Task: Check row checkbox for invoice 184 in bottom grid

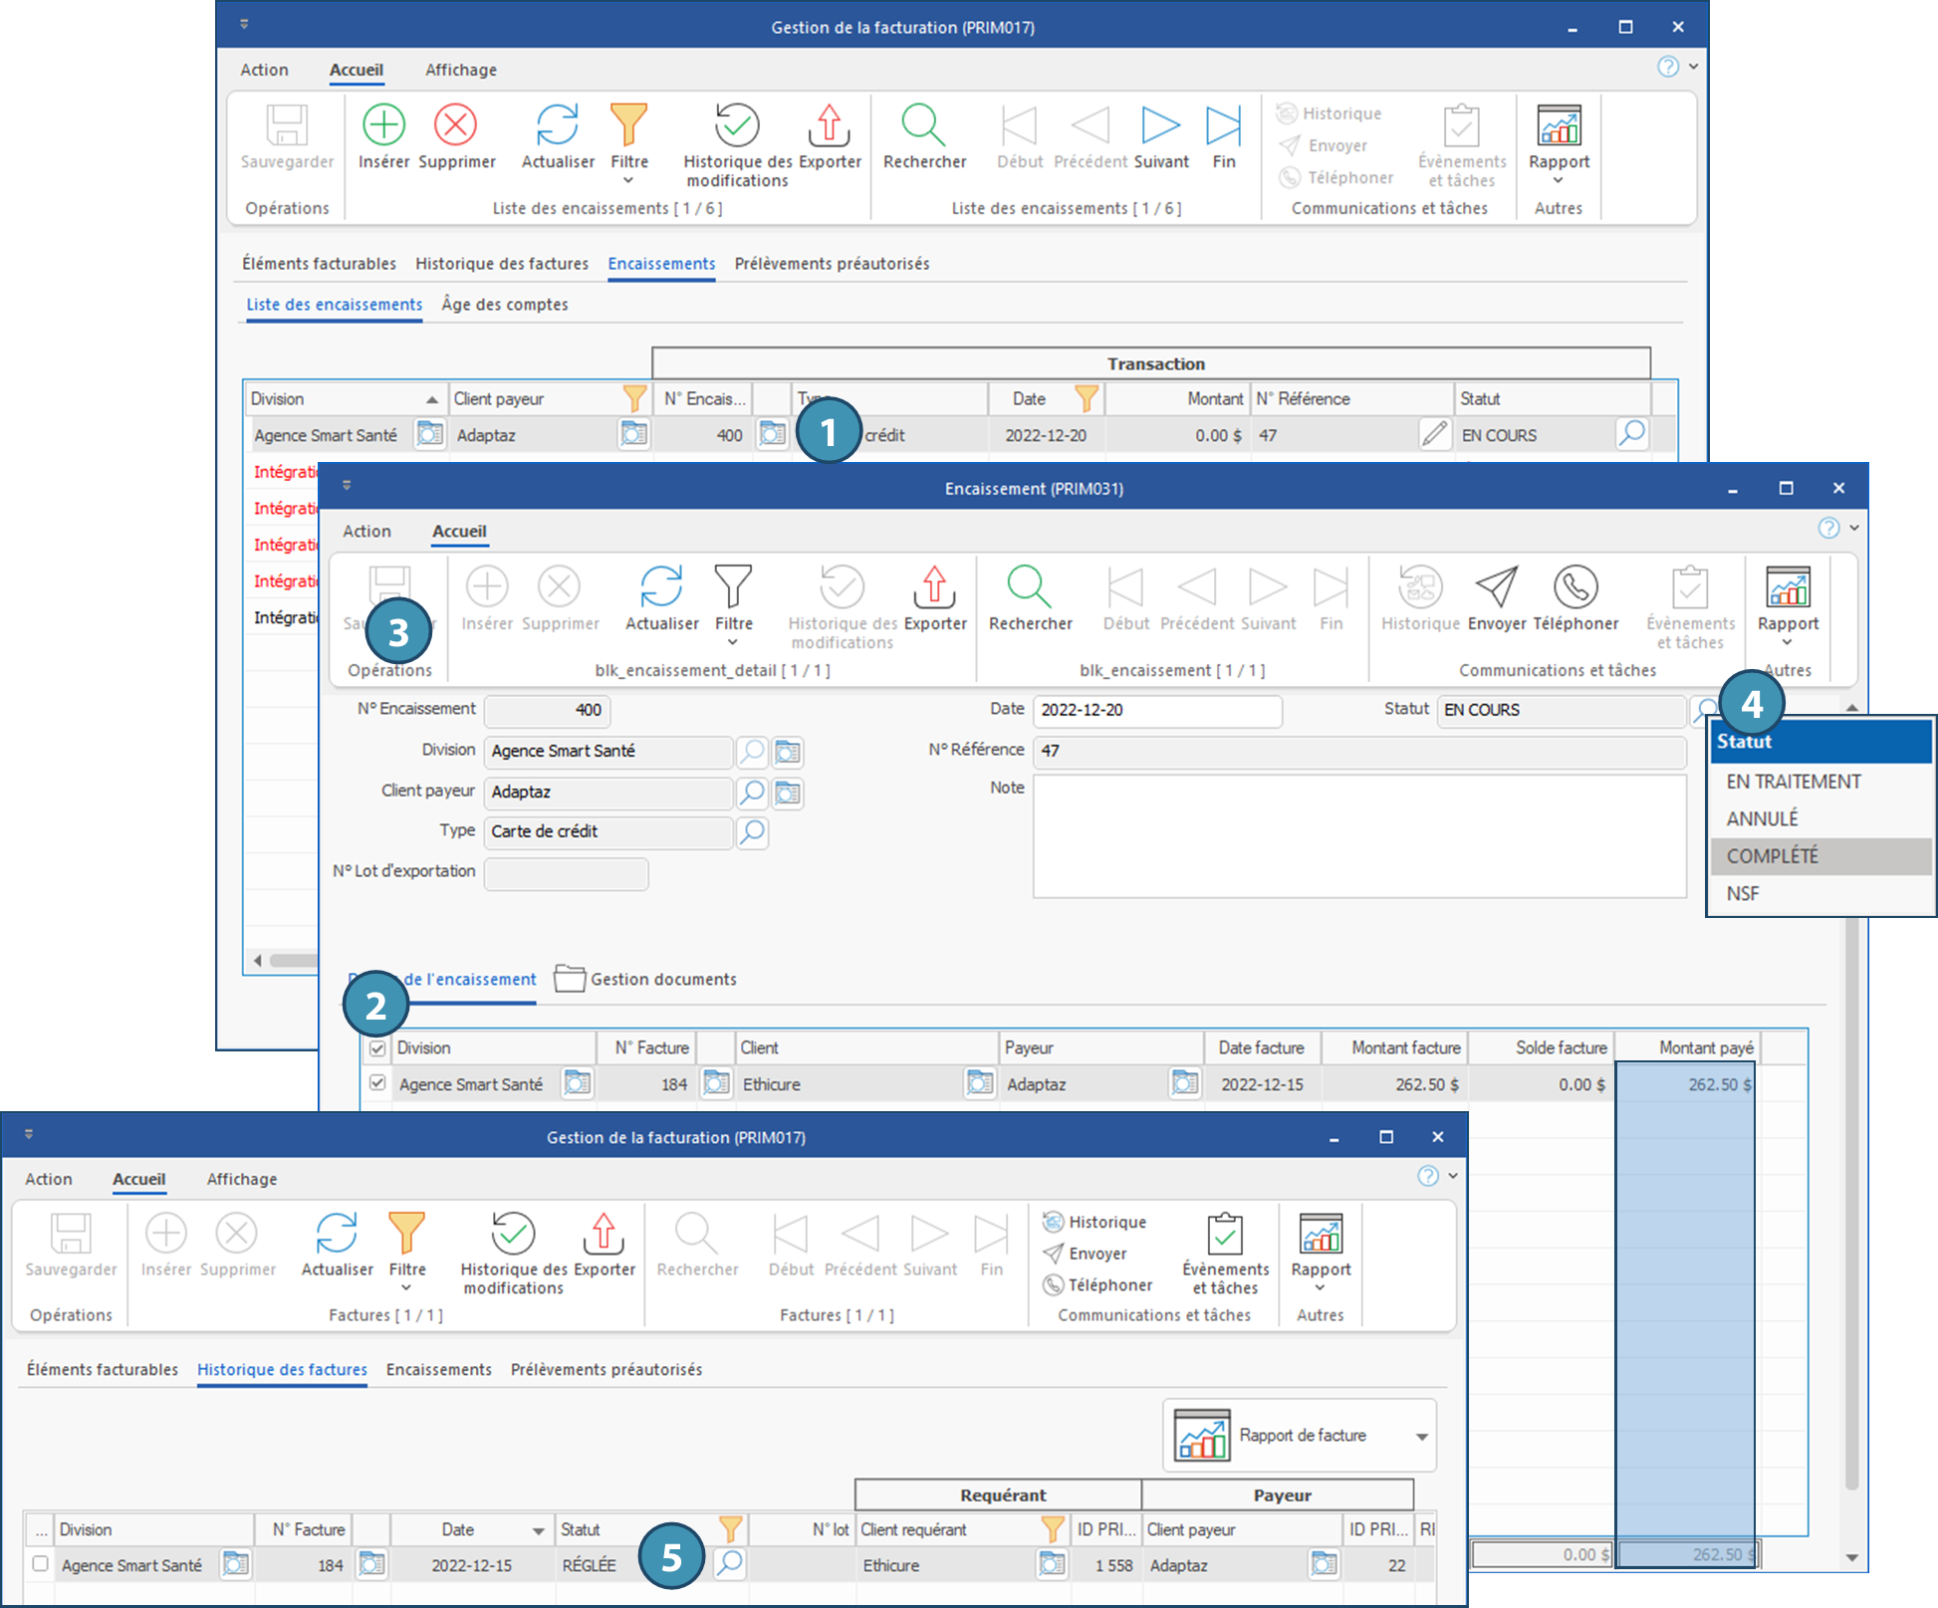Action: coord(40,1564)
